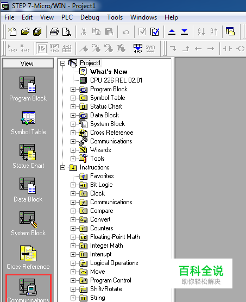Save the project with the diskette icon
This screenshot has width=246, height=302.
pyautogui.click(x=37, y=32)
